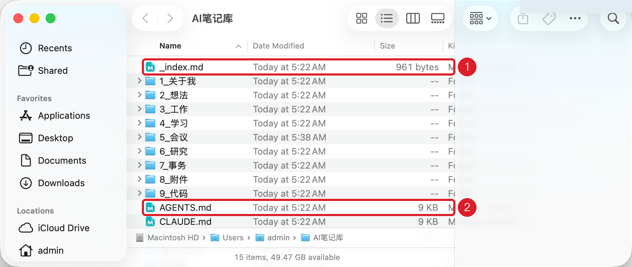Expand the 3_工作 folder
The height and width of the screenshot is (267, 632).
tap(139, 109)
